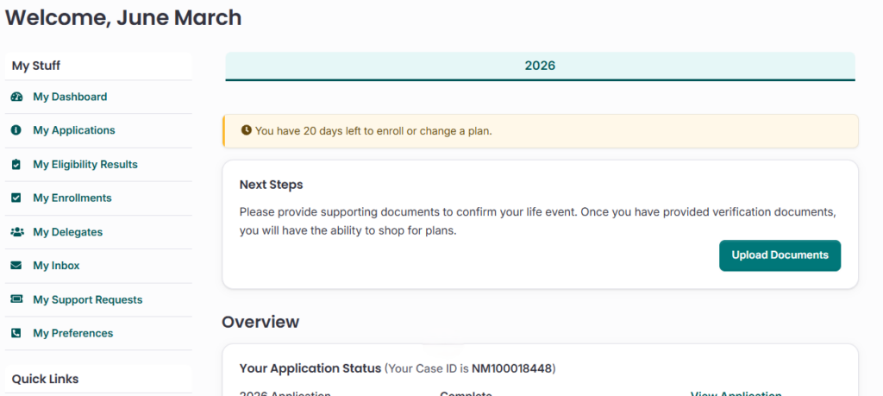Click the checkmark box icon beside My Enrollments

click(x=16, y=198)
